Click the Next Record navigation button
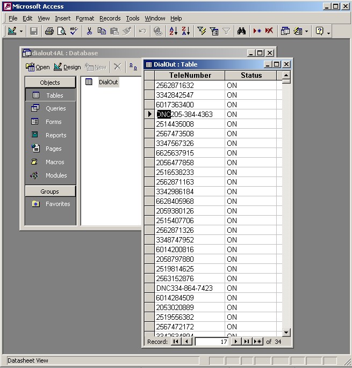Image resolution: width=352 pixels, height=368 pixels. coord(236,342)
